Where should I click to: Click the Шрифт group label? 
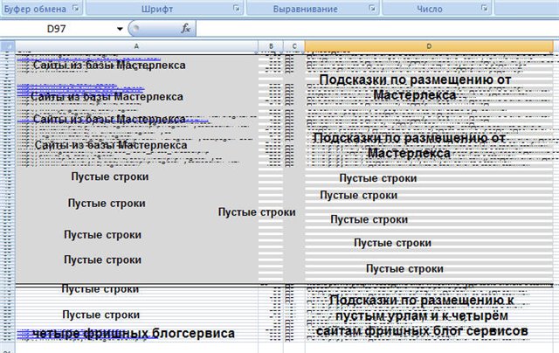(157, 9)
